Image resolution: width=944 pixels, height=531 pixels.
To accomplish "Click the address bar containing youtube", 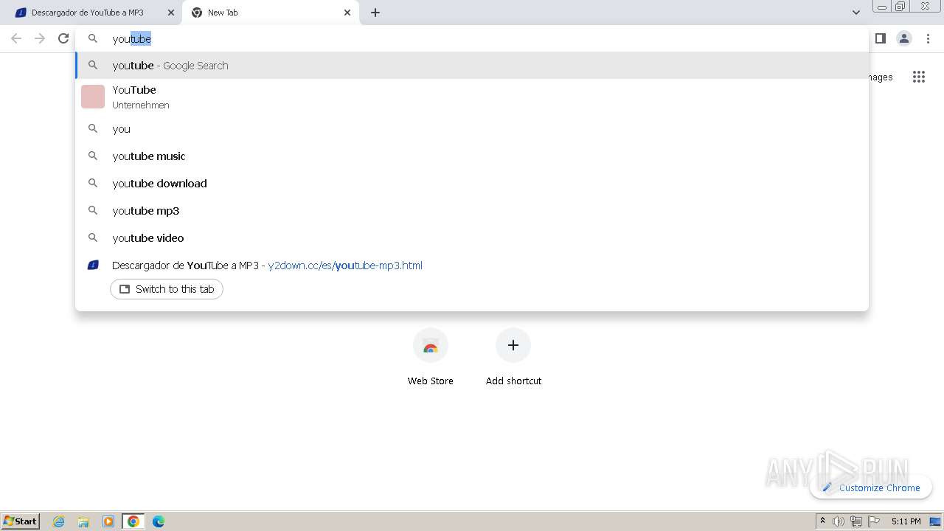I will [472, 38].
